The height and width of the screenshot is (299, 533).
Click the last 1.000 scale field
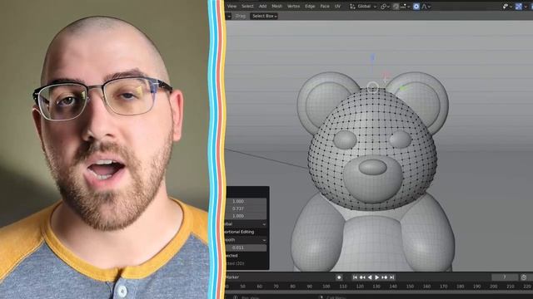pos(247,216)
